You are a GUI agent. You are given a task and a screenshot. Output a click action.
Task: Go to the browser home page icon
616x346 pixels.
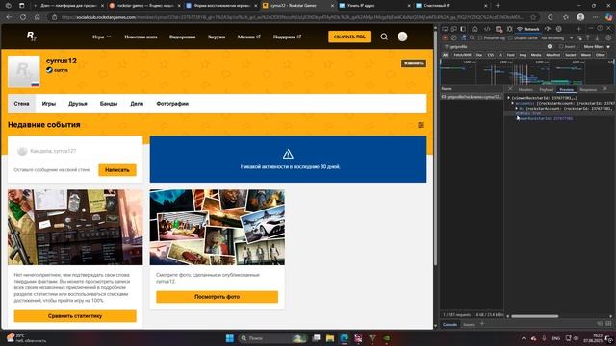click(37, 17)
